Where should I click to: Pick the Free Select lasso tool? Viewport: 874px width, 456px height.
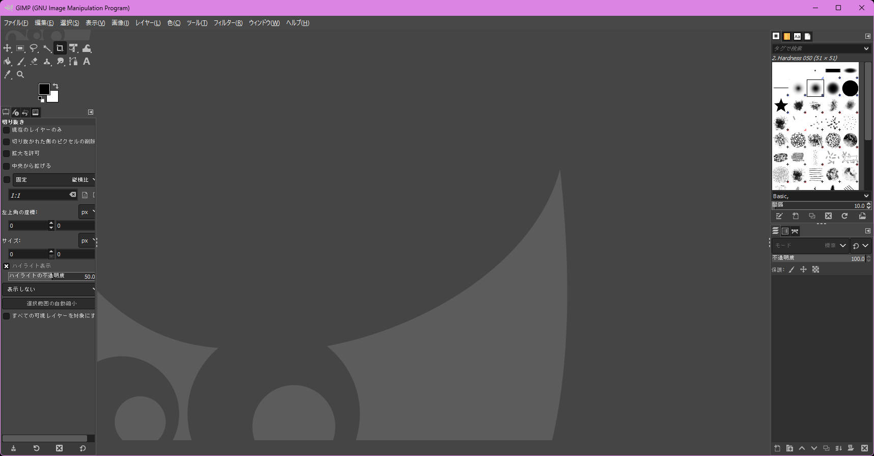34,48
